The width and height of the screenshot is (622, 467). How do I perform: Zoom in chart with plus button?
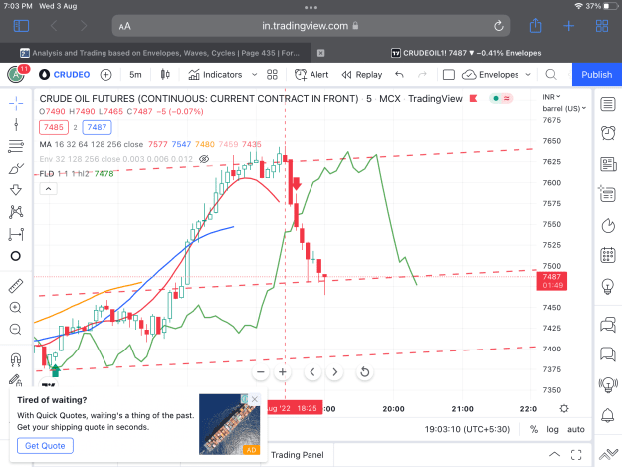point(282,372)
